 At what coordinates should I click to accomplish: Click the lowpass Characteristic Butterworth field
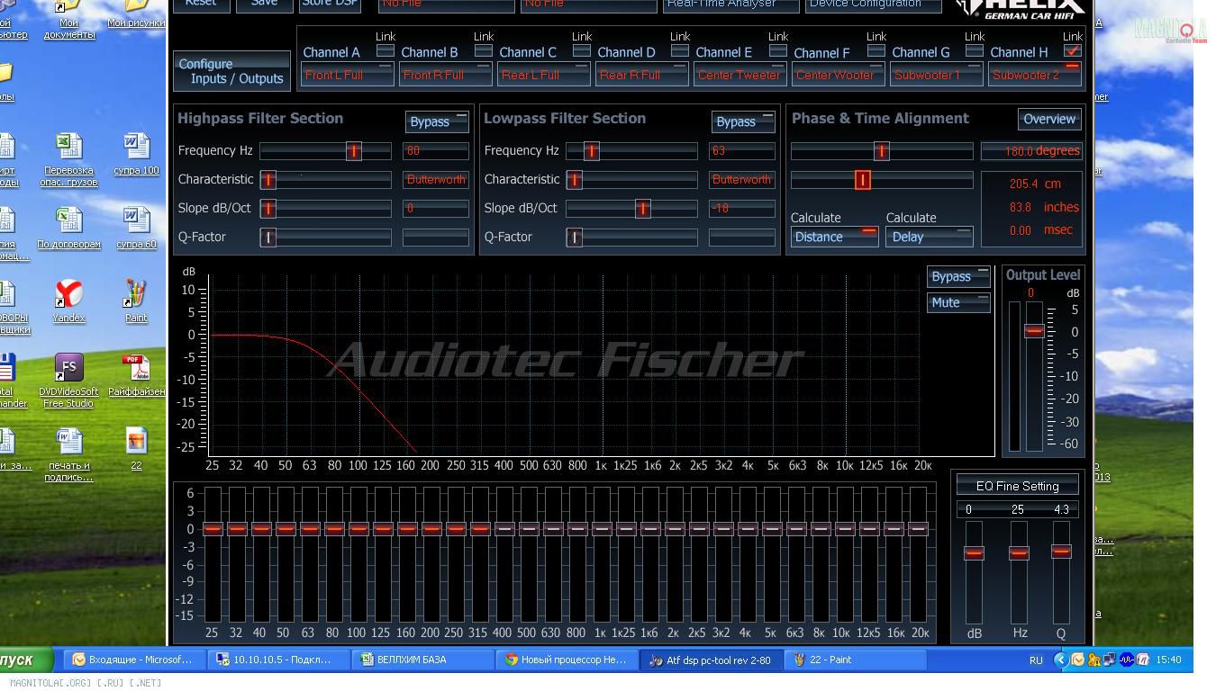tap(741, 179)
